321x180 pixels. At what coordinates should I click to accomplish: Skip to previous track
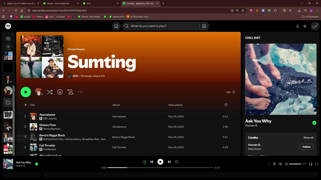pyautogui.click(x=152, y=162)
